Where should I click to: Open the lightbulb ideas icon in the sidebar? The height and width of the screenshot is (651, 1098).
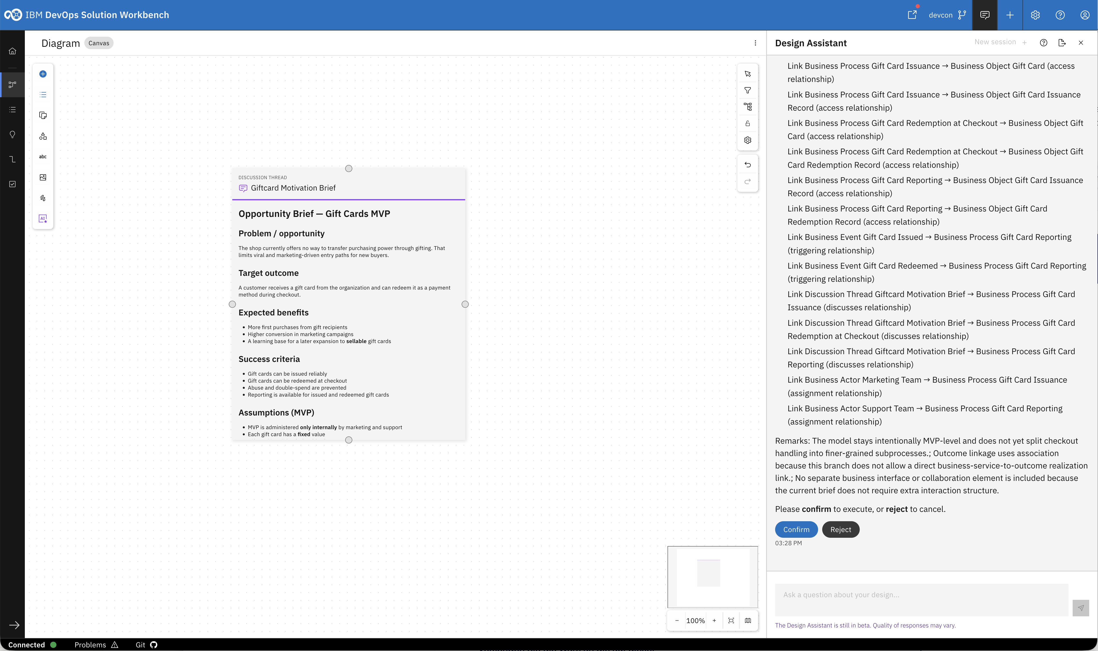[12, 134]
